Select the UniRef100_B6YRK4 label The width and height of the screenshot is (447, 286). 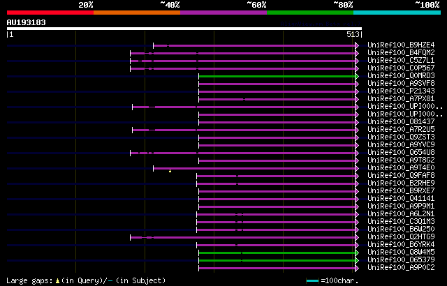pyautogui.click(x=401, y=245)
